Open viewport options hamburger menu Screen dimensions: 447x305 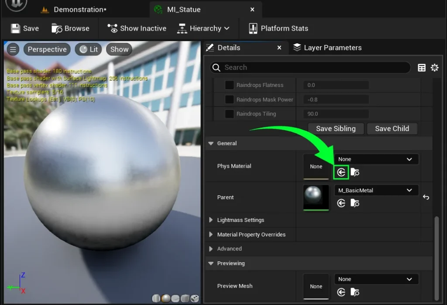click(13, 49)
